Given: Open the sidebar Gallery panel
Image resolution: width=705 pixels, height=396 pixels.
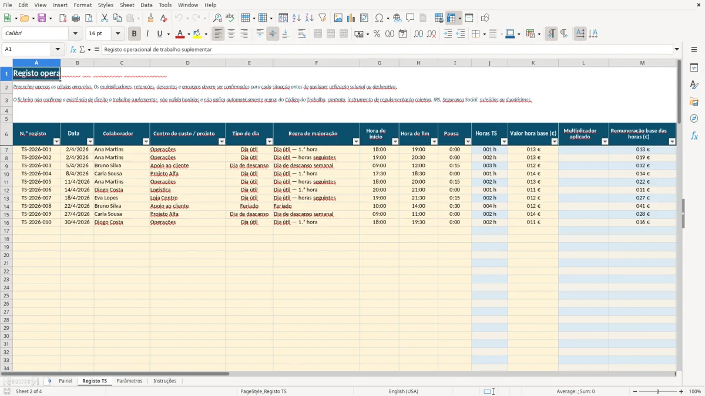Looking at the screenshot, I should point(694,101).
